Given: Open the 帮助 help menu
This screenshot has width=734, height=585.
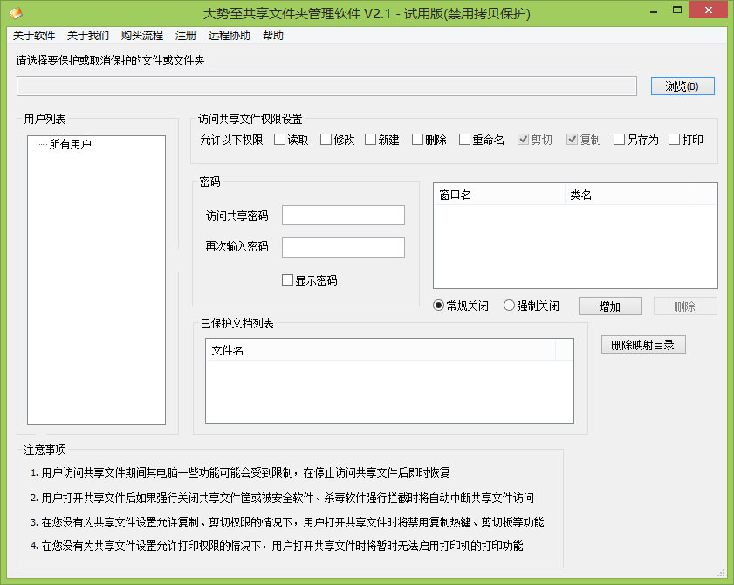Looking at the screenshot, I should coord(273,36).
